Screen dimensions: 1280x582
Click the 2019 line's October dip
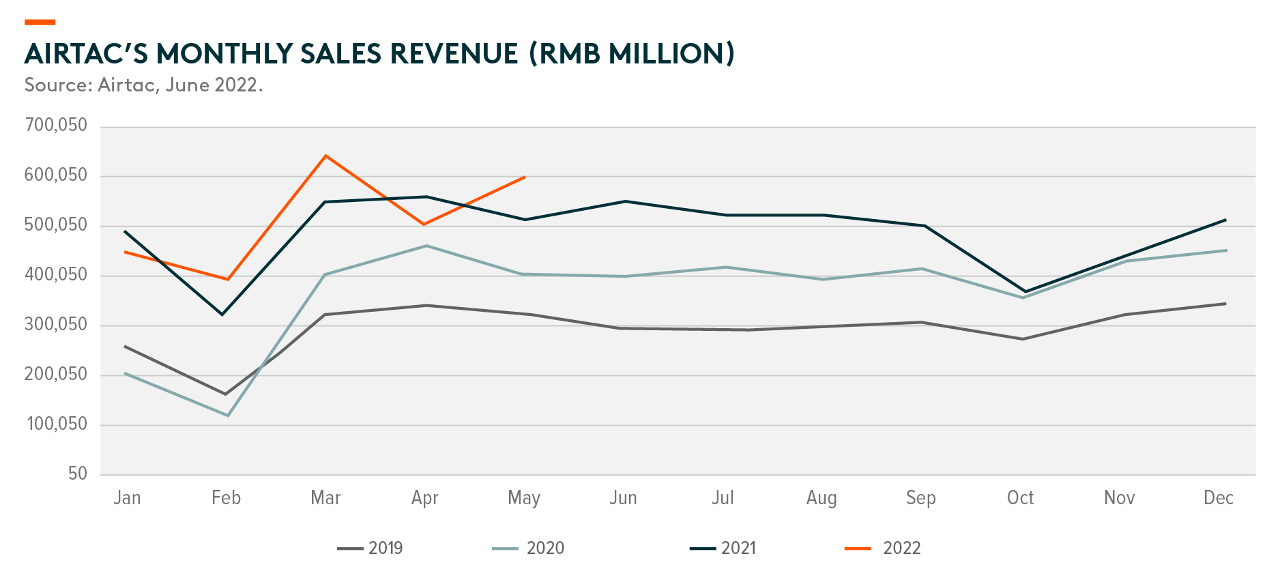click(x=1022, y=339)
